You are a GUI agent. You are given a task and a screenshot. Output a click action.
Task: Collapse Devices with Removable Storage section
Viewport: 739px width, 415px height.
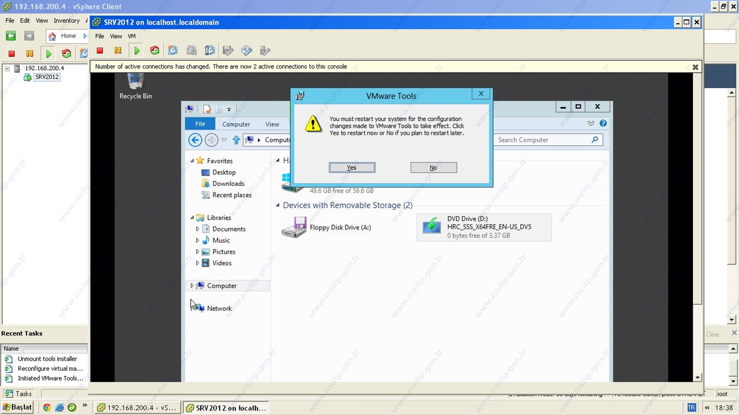278,205
